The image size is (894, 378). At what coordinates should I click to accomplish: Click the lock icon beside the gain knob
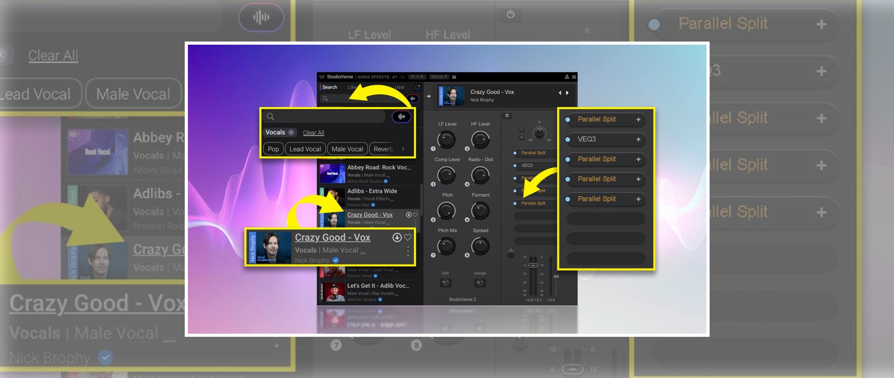[522, 129]
